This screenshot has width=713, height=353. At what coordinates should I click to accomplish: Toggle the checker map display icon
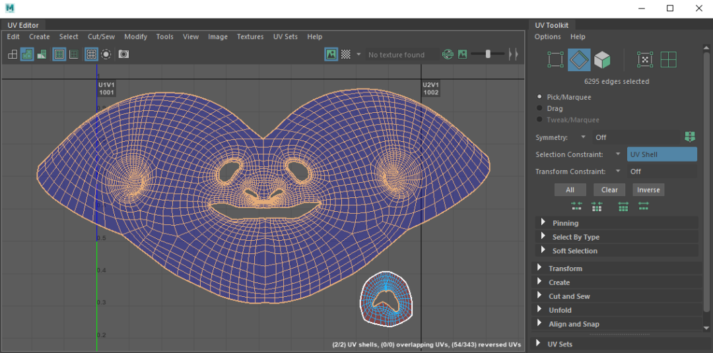click(346, 55)
